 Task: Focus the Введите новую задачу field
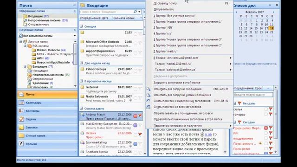click(x=253, y=95)
